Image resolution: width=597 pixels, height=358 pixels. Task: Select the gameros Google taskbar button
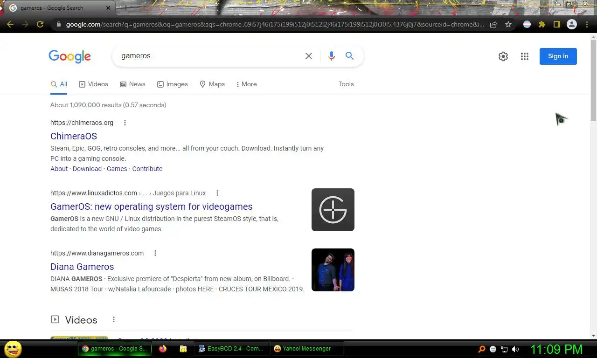114,349
